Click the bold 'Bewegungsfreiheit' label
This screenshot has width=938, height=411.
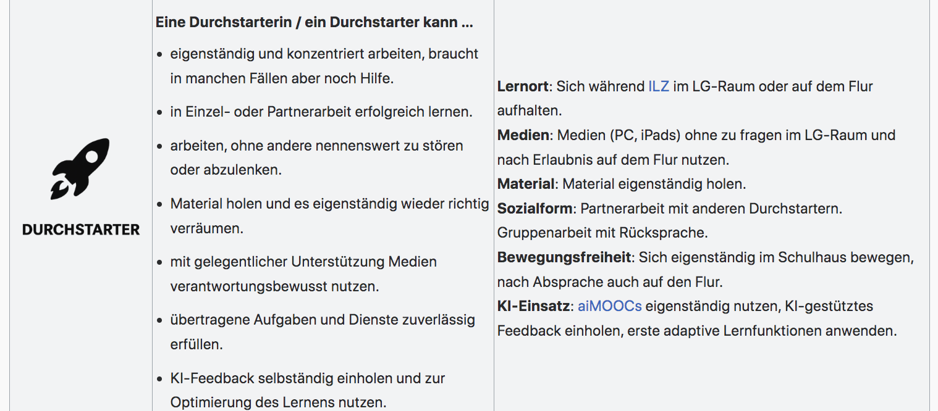(564, 257)
